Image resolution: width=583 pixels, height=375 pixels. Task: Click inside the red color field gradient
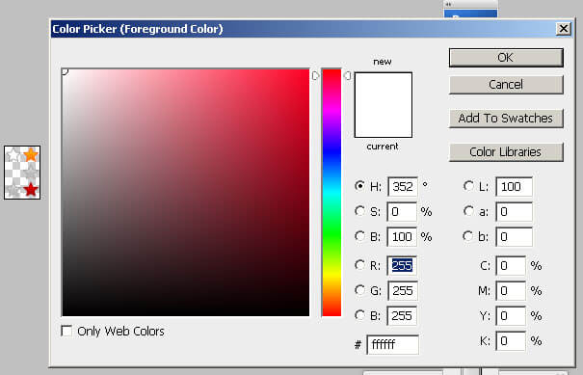click(x=186, y=193)
